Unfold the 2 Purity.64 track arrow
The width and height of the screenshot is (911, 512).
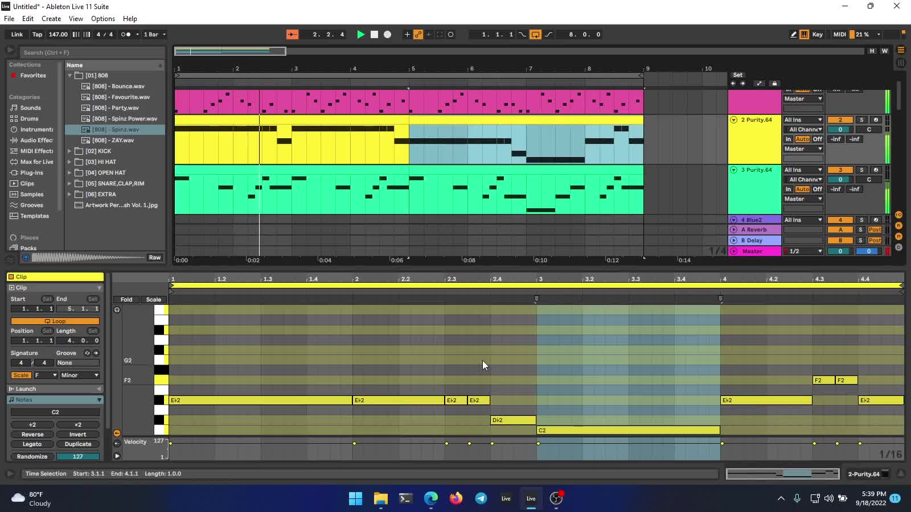(x=733, y=119)
